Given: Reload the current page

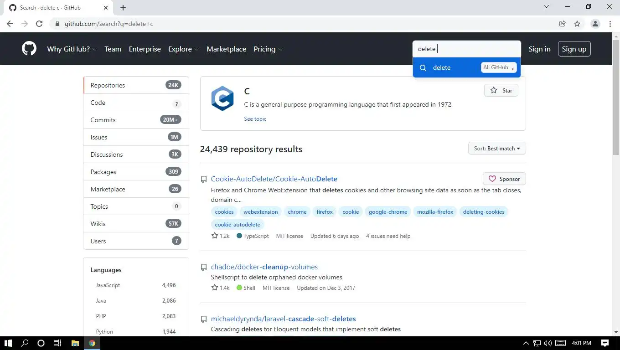Looking at the screenshot, I should 39,24.
